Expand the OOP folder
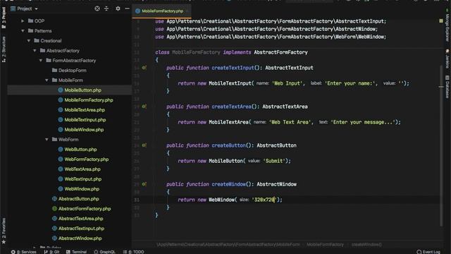Screen dimensions: 451x254 (23, 21)
